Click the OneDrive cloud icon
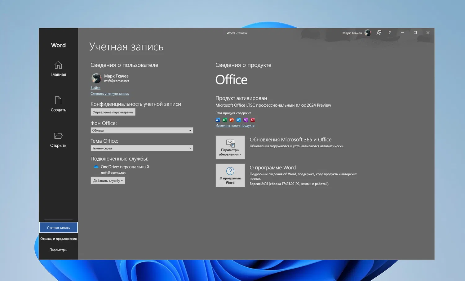 96,167
